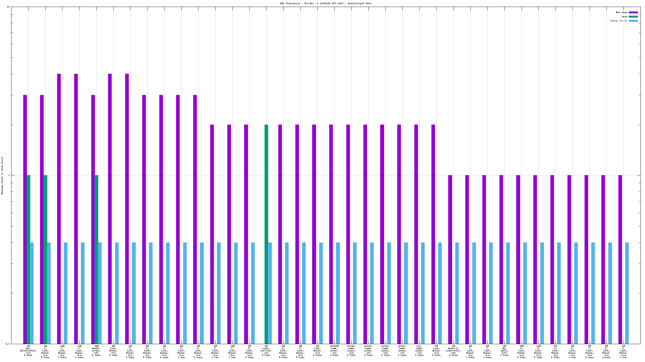Click the ips.whitelisted.org x-axis label
The image size is (645, 362).
(x=28, y=351)
